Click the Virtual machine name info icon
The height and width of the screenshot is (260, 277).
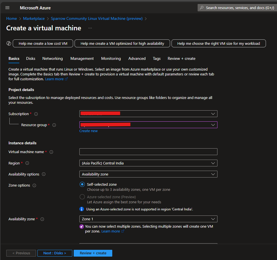pos(51,152)
